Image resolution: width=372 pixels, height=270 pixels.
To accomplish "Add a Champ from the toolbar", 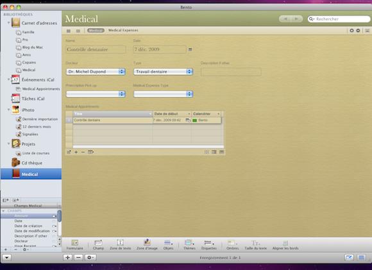I will [98, 244].
